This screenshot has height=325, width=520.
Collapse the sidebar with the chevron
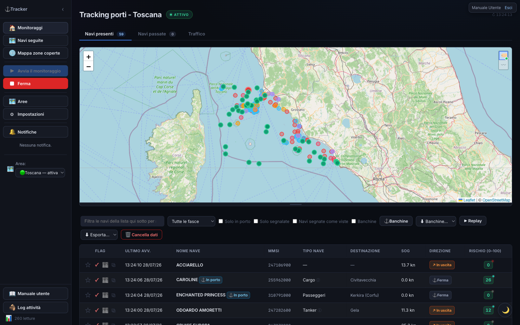point(63,9)
